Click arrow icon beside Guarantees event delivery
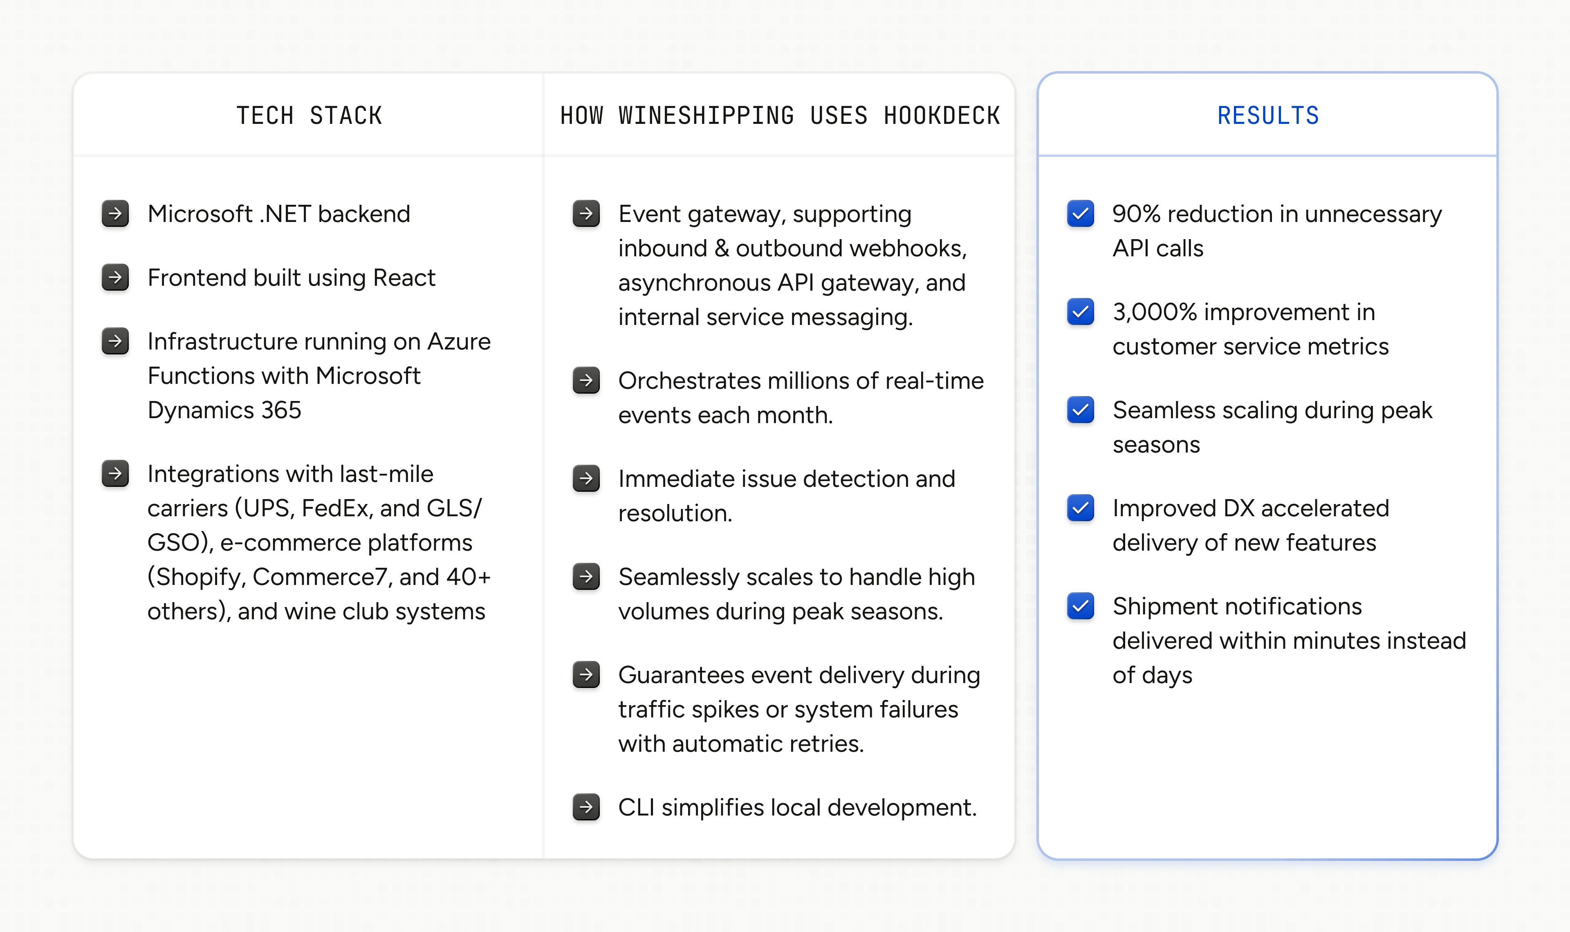Viewport: 1570px width, 932px height. [586, 674]
